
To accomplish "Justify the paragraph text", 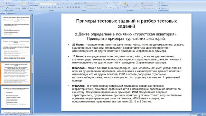I will pos(76,7).
